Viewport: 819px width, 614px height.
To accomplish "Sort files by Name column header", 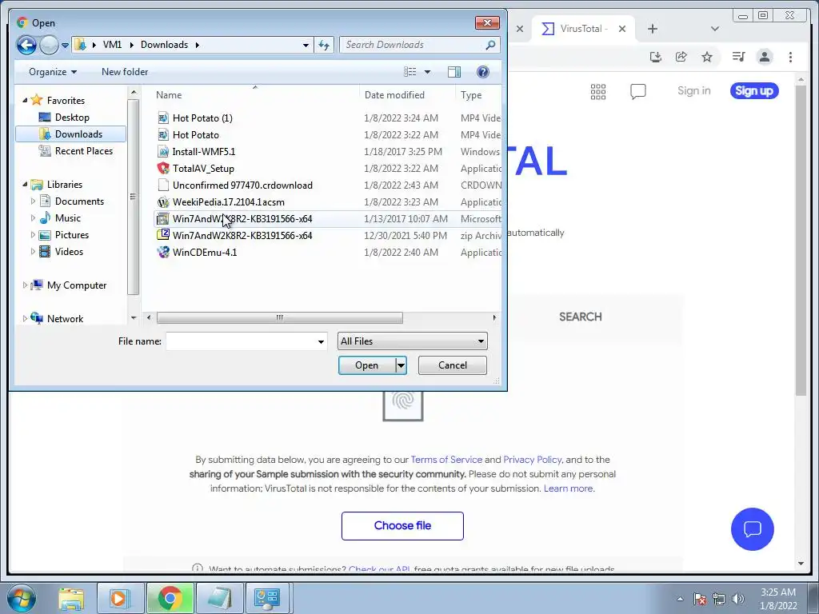I will 169,95.
